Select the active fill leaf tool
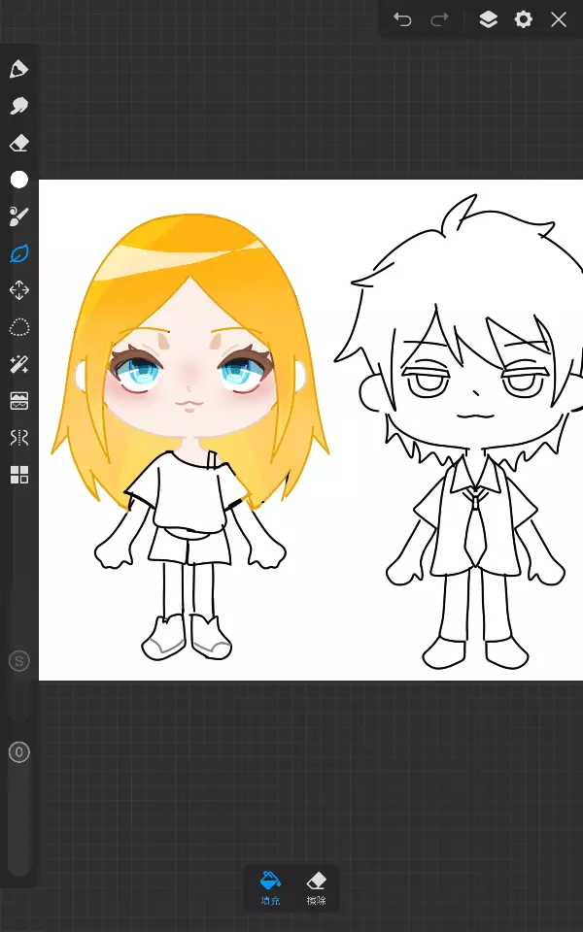 point(19,253)
